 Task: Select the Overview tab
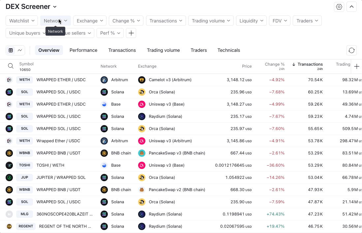(49, 50)
